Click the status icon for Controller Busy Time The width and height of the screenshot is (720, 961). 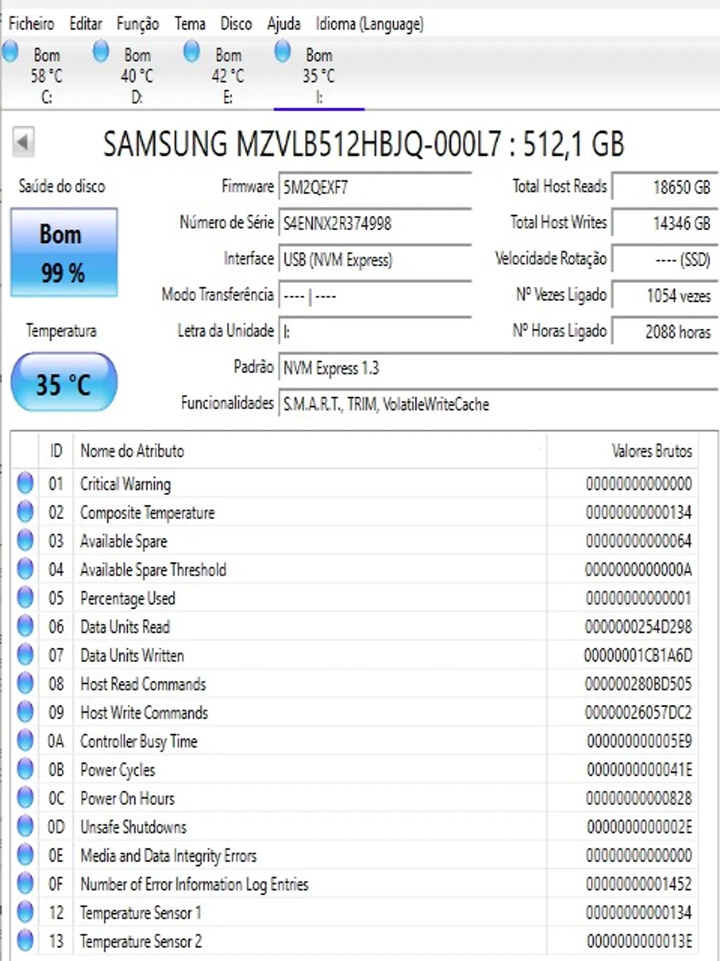pos(25,740)
